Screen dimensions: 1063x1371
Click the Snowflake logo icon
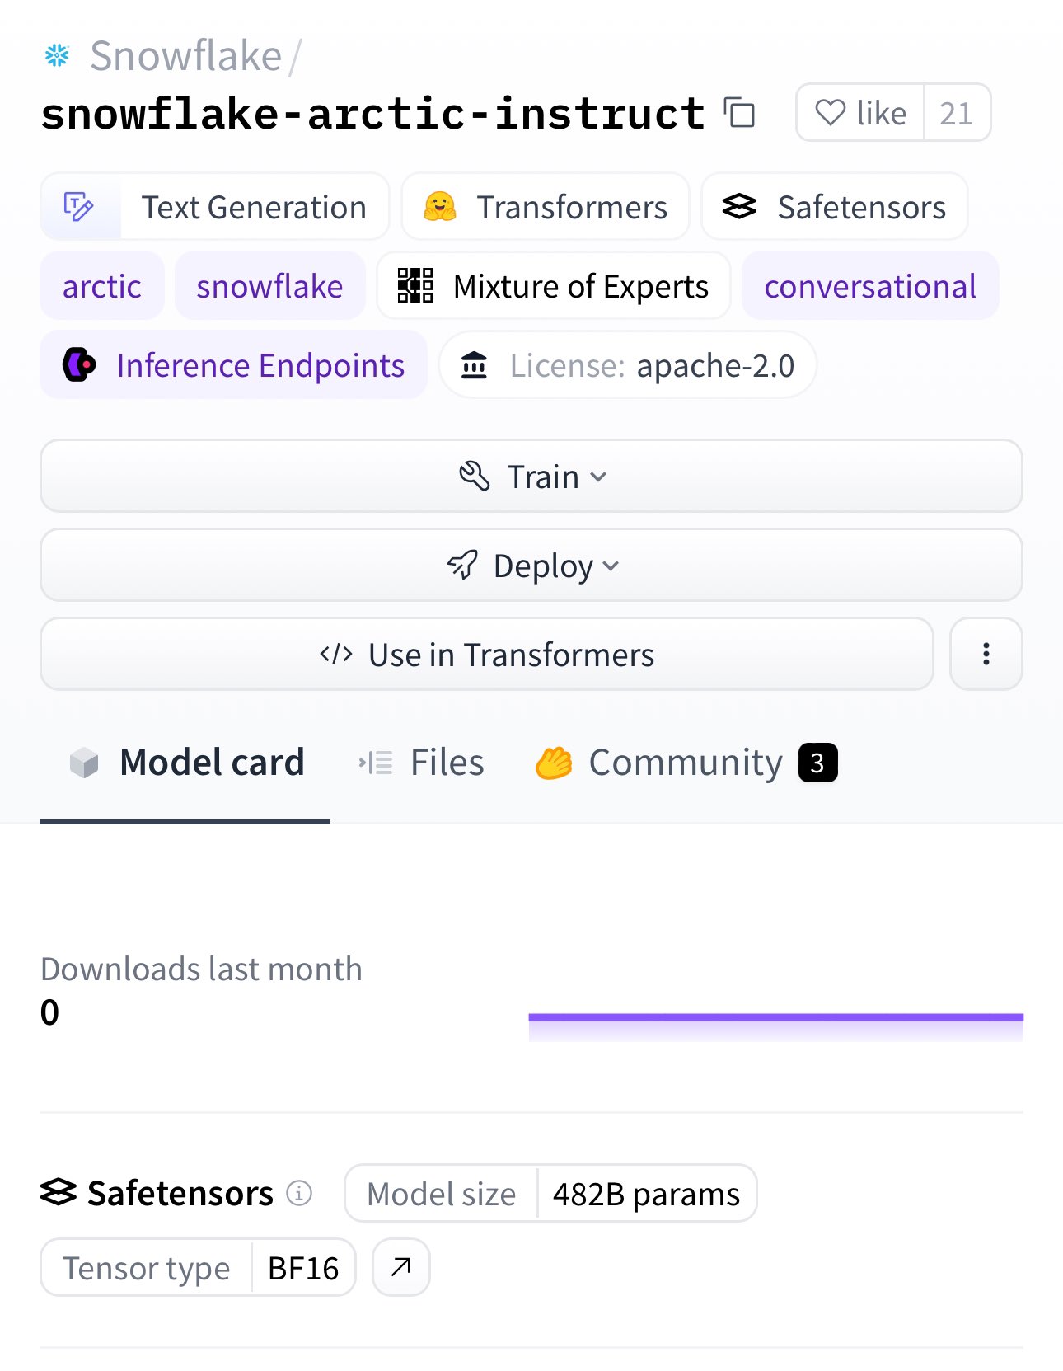point(57,56)
